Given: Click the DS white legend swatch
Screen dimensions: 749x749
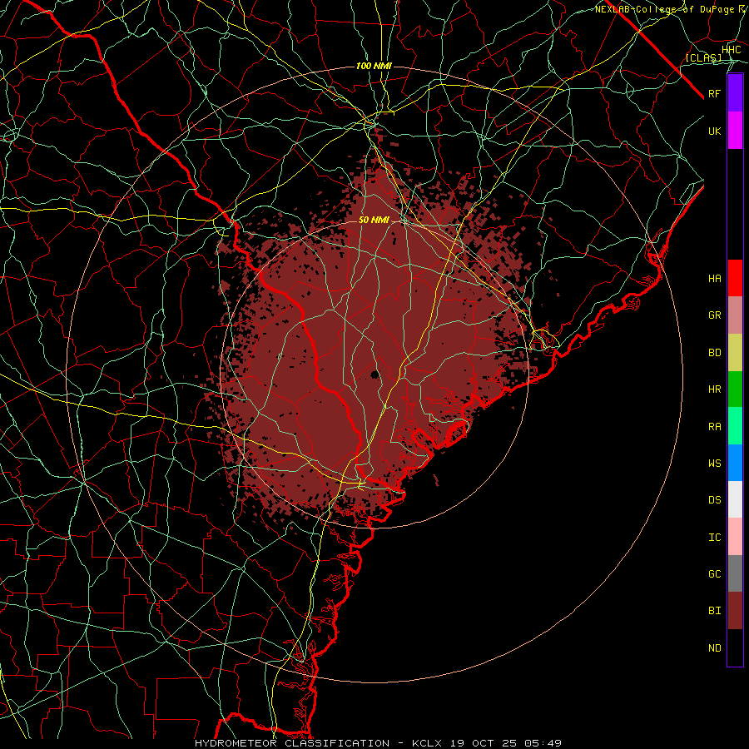Looking at the screenshot, I should [x=735, y=499].
